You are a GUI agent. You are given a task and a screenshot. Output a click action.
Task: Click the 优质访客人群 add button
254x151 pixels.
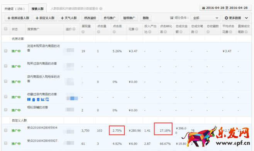coord(18,18)
